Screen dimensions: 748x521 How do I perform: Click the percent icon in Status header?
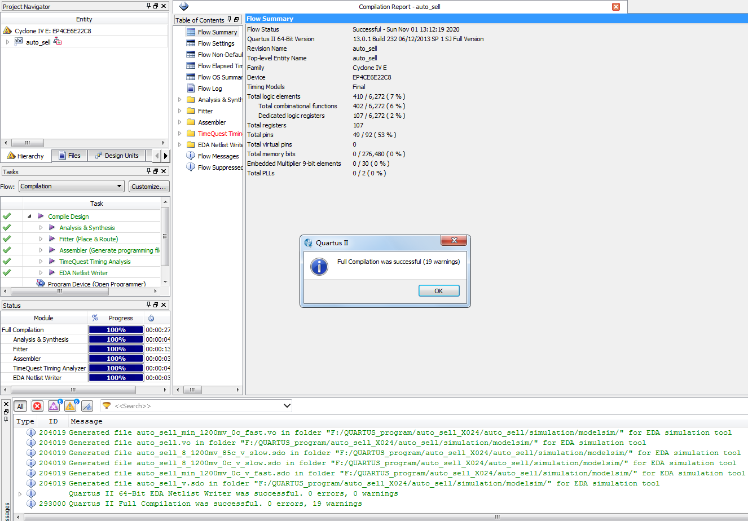pos(95,318)
